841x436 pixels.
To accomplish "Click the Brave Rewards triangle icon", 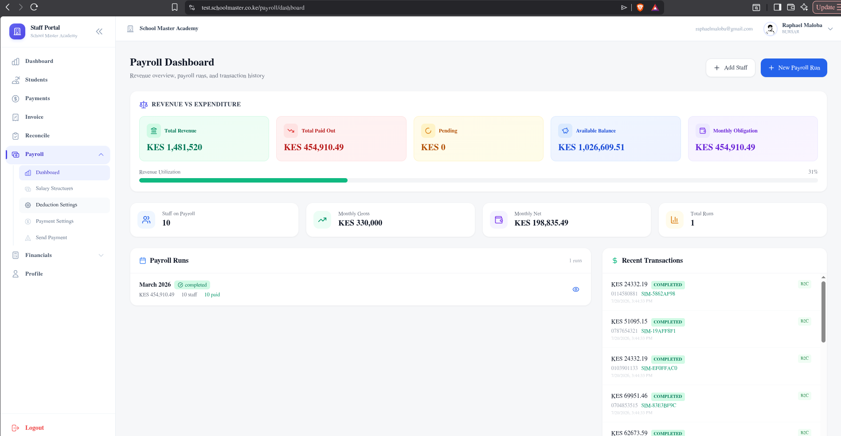I will 655,8.
